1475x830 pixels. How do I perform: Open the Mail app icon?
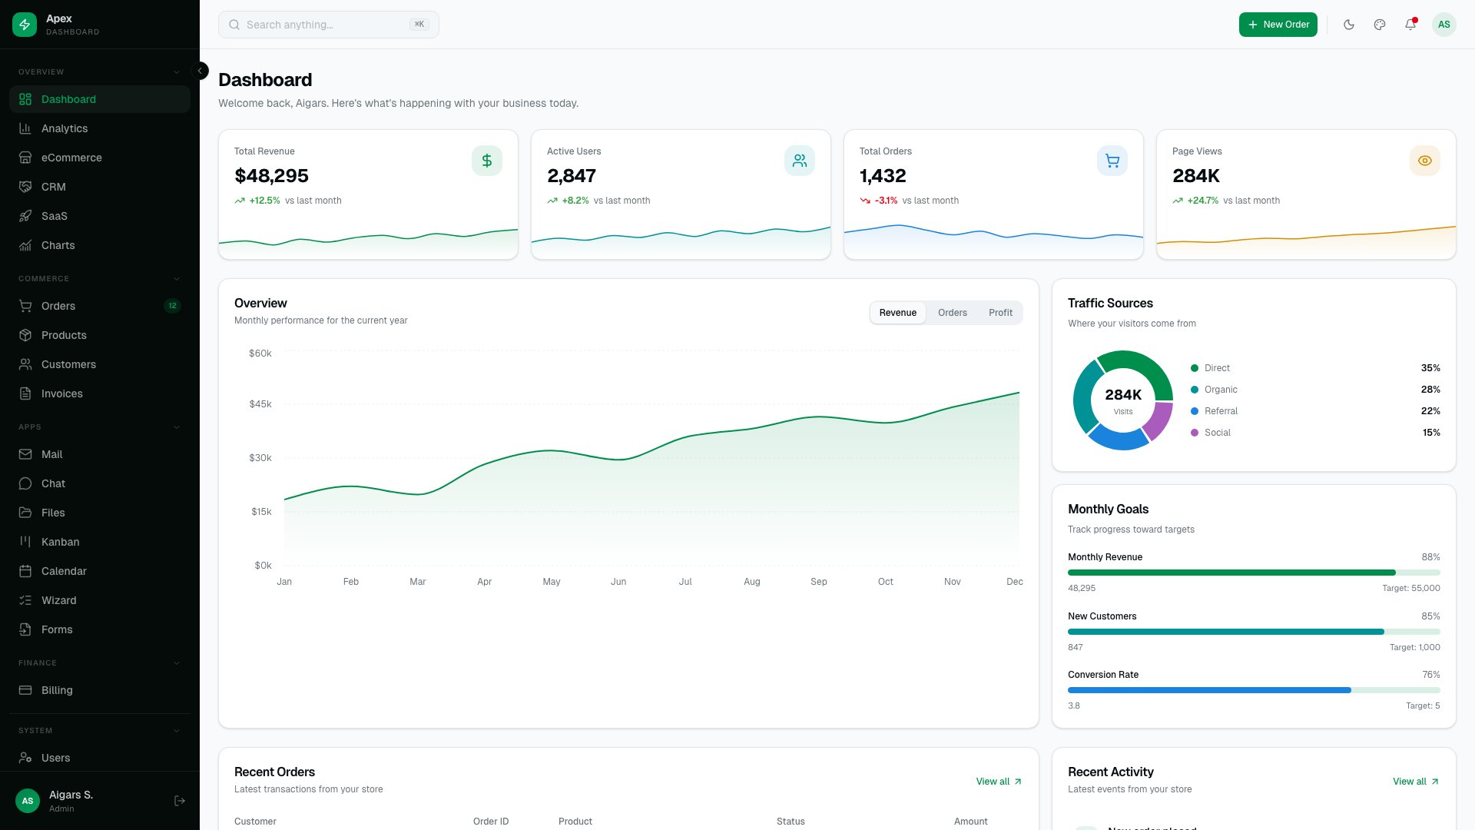pos(25,454)
